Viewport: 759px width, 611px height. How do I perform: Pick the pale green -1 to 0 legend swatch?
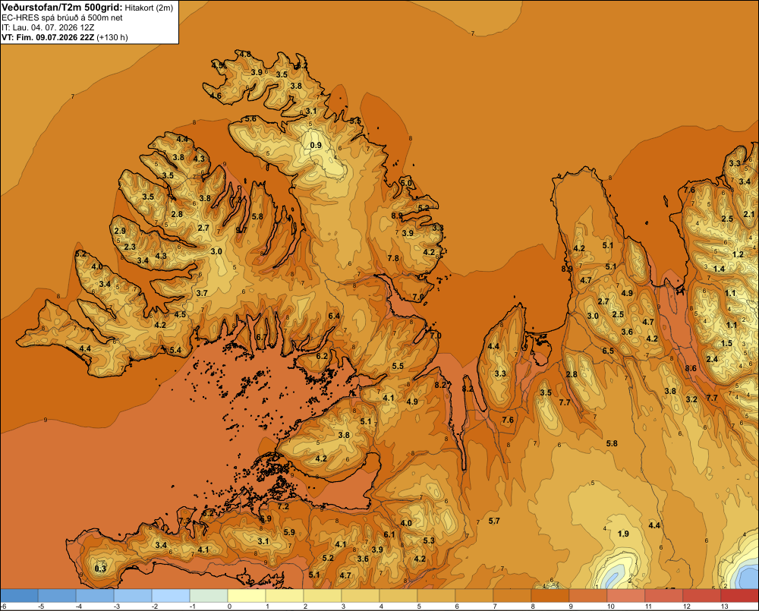[209, 596]
